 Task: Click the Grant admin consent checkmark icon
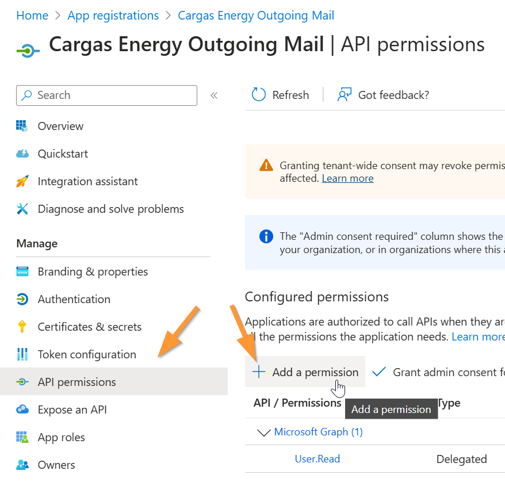[378, 372]
